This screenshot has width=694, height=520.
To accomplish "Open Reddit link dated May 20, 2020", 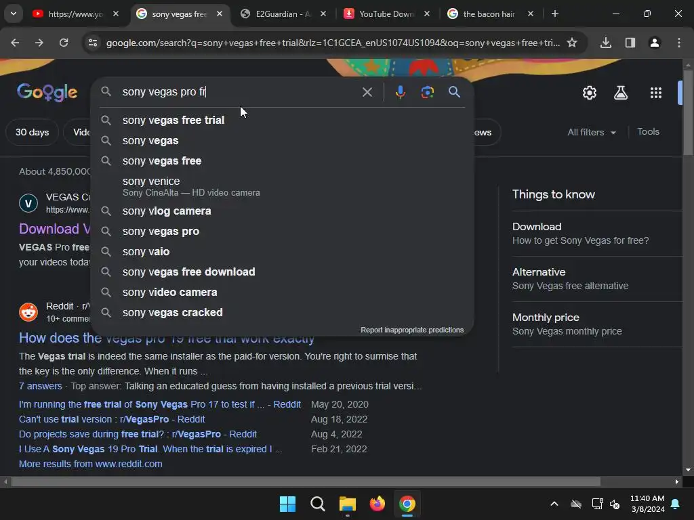I will click(x=160, y=404).
